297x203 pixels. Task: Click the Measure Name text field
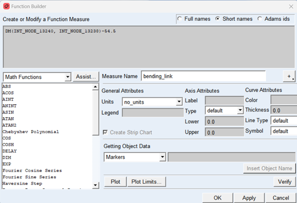click(x=203, y=76)
